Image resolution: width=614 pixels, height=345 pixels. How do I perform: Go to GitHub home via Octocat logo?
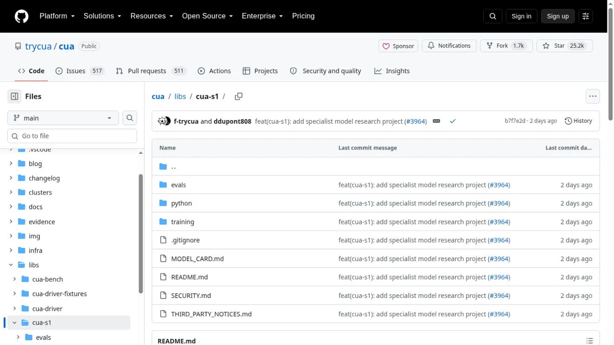[x=21, y=16]
